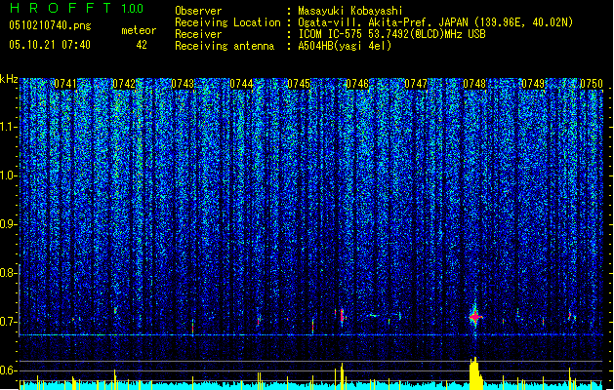Click the 0741 time marker

point(65,84)
